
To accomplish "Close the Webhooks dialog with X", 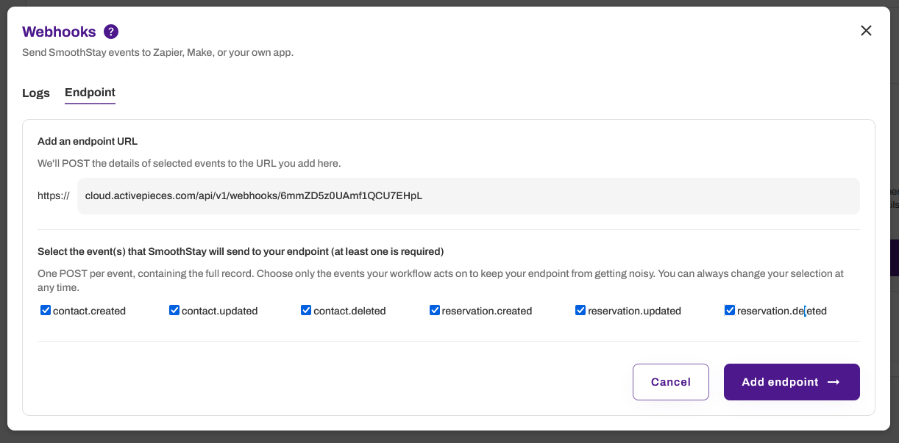I will click(x=866, y=31).
